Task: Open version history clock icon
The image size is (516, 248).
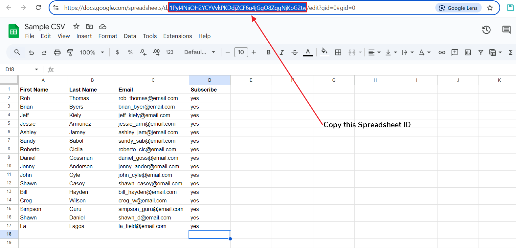Action: click(x=486, y=30)
